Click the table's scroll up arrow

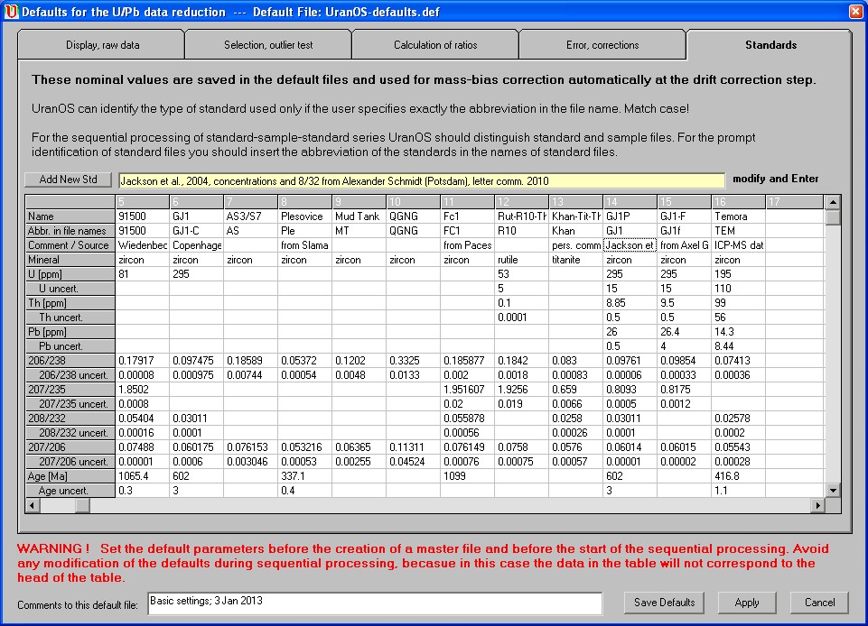[x=833, y=202]
